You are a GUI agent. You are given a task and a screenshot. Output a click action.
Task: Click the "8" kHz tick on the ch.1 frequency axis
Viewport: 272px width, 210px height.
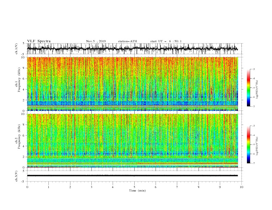24,68
